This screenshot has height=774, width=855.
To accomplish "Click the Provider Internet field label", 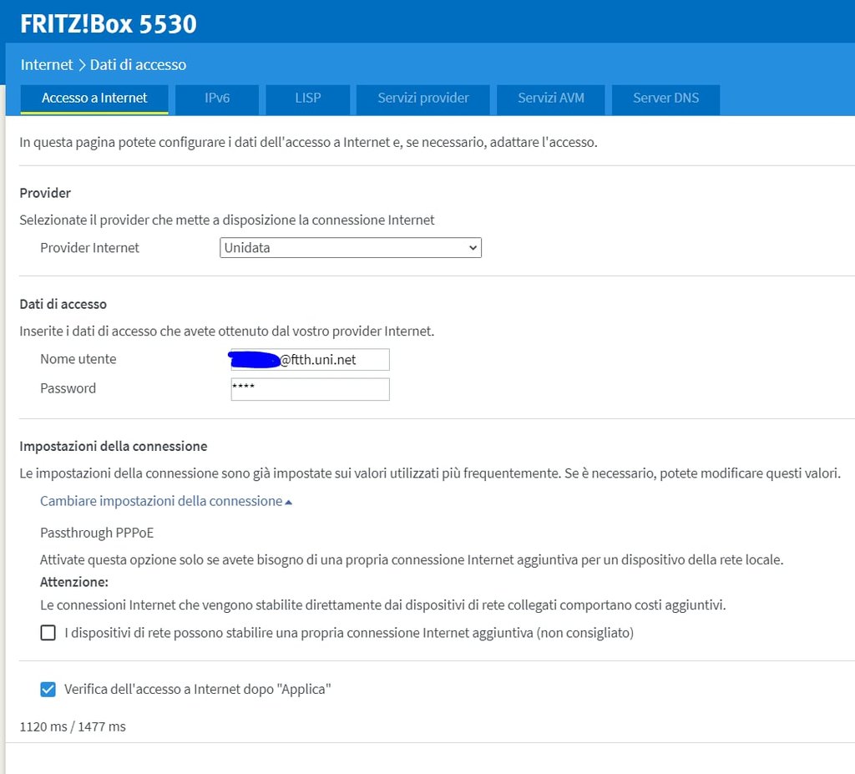I will click(x=89, y=248).
